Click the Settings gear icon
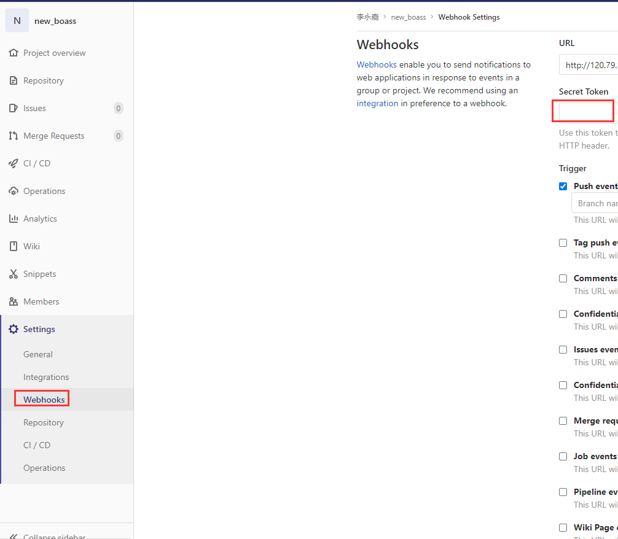This screenshot has height=539, width=618. point(14,329)
